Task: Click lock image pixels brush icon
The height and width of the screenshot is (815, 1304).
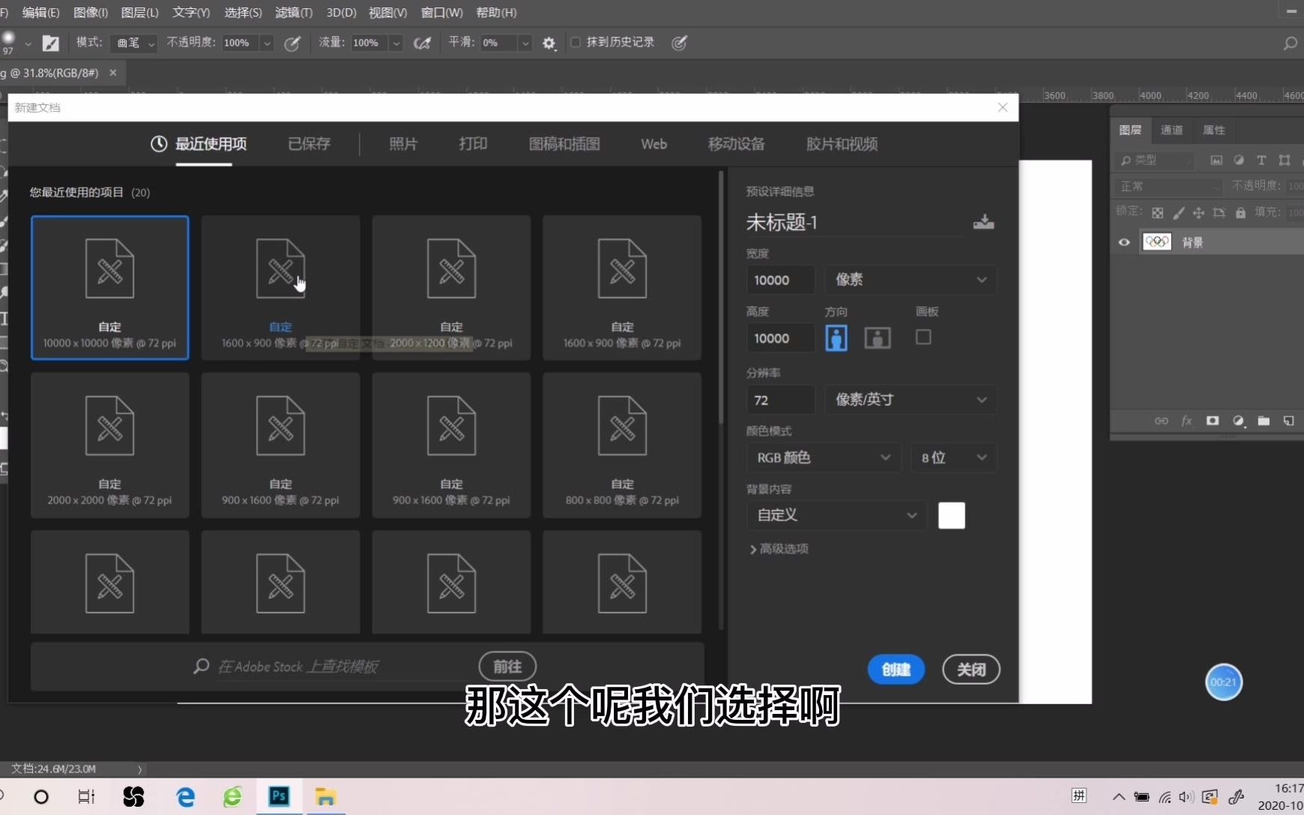Action: (x=1178, y=213)
